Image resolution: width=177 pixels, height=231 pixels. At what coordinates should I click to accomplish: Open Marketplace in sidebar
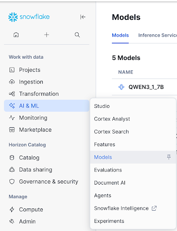click(47, 129)
